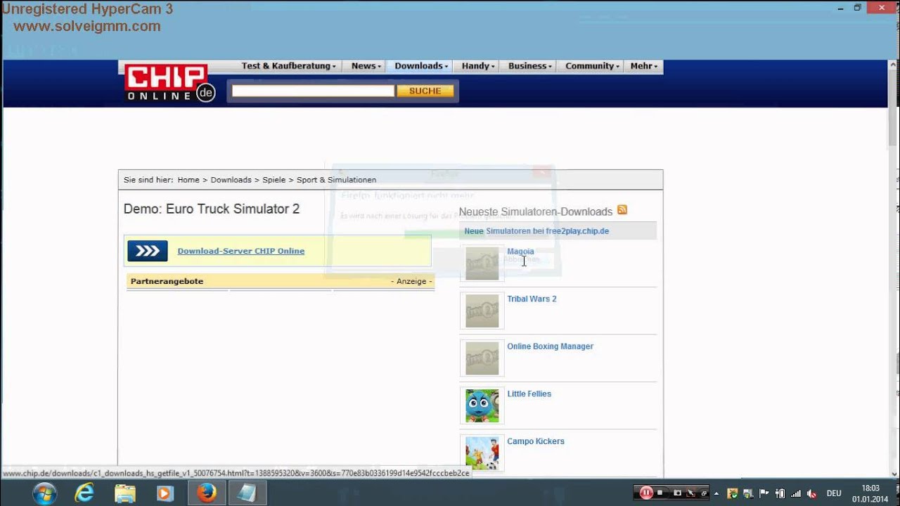
Task: Open the Sport & Simulationen breadcrumb
Action: point(336,180)
